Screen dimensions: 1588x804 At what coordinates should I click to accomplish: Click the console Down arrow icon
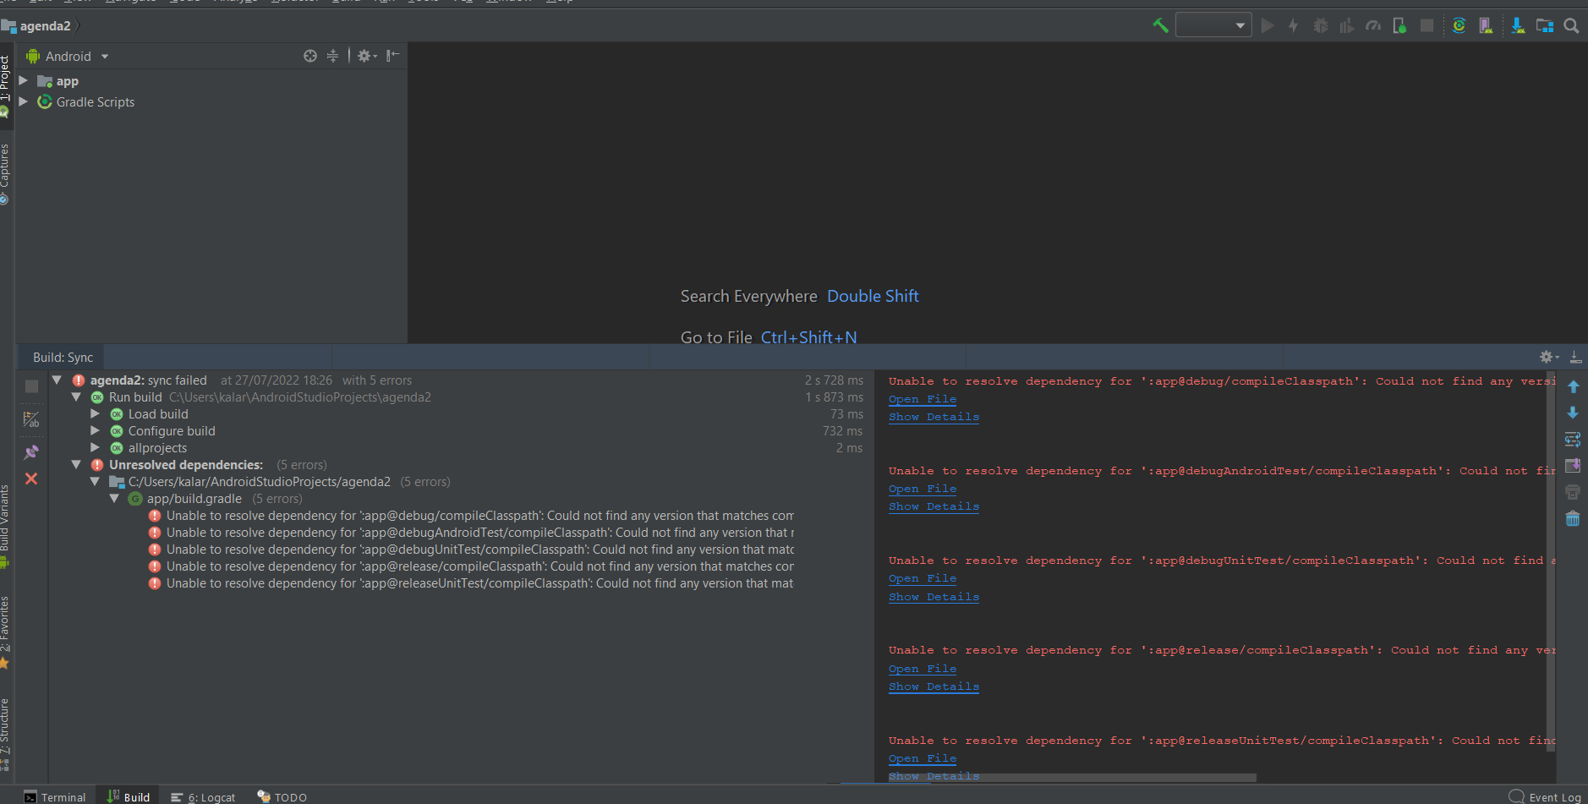tap(1573, 413)
